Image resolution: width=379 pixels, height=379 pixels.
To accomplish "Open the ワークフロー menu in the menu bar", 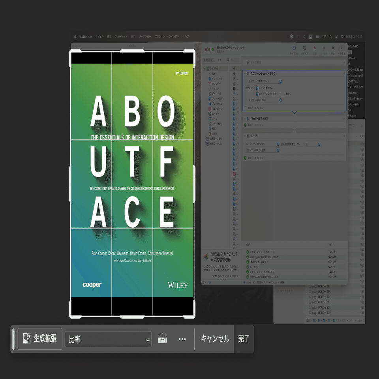I will (x=145, y=37).
